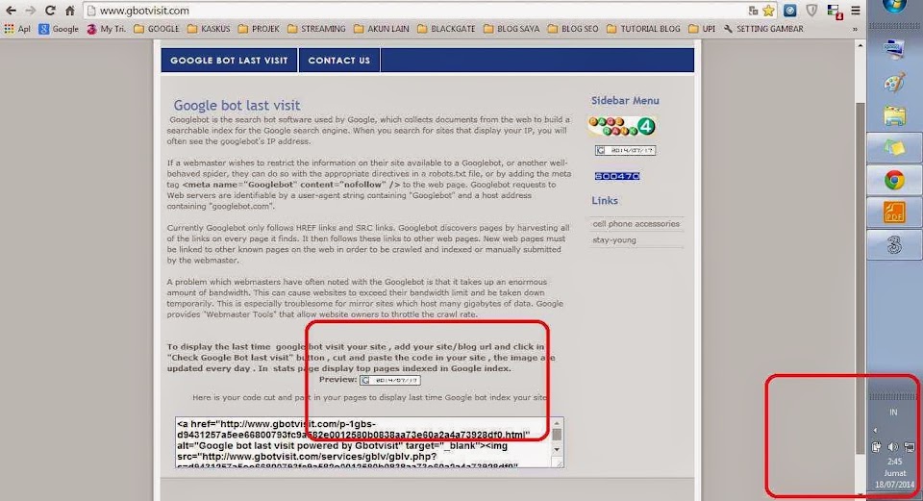Open the Windows Start orb
The width and height of the screenshot is (923, 501).
coord(895,6)
